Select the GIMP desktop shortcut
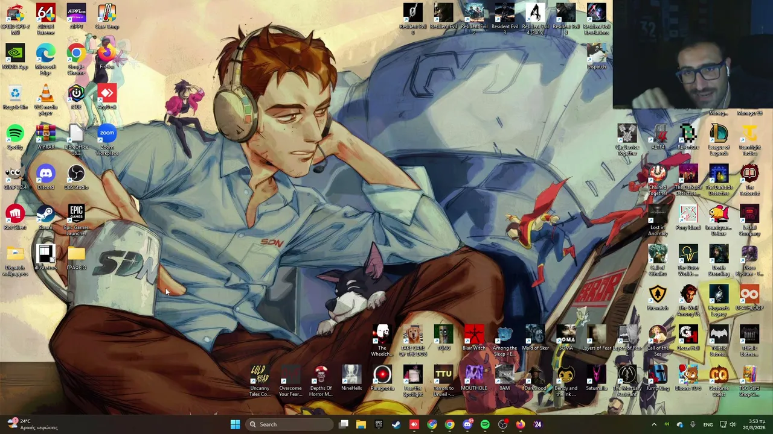The image size is (773, 434). 15,178
